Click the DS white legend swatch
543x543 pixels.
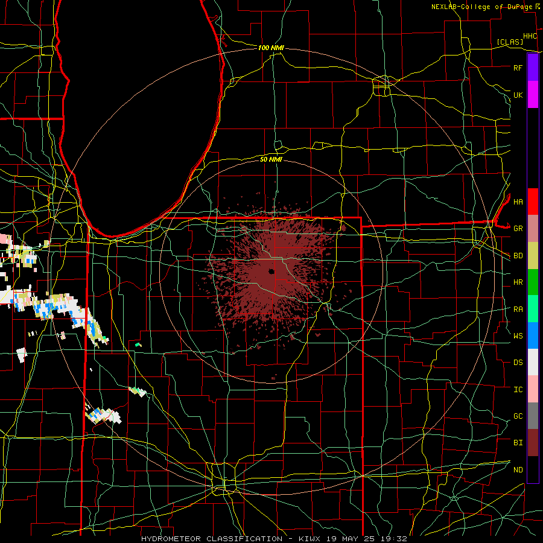[x=533, y=362]
